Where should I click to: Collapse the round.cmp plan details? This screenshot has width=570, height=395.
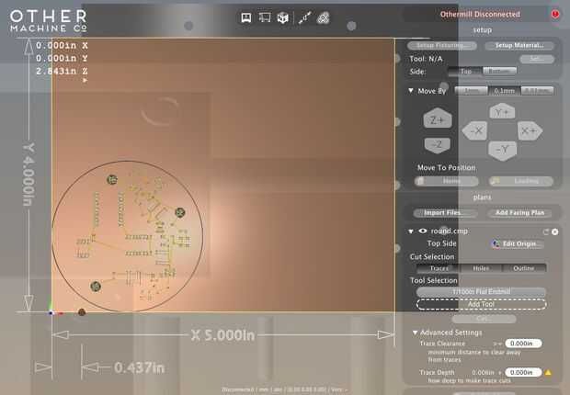coord(411,231)
